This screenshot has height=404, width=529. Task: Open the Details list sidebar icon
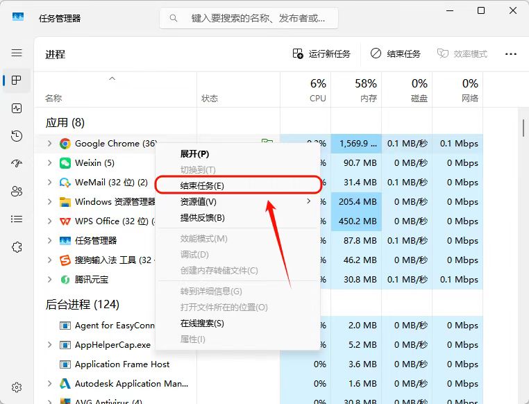point(17,219)
